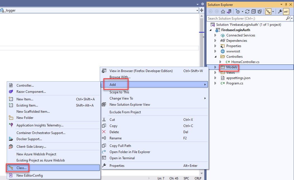The image size is (294, 180).
Task: Expand the Controllers folder node
Action: point(215,56)
